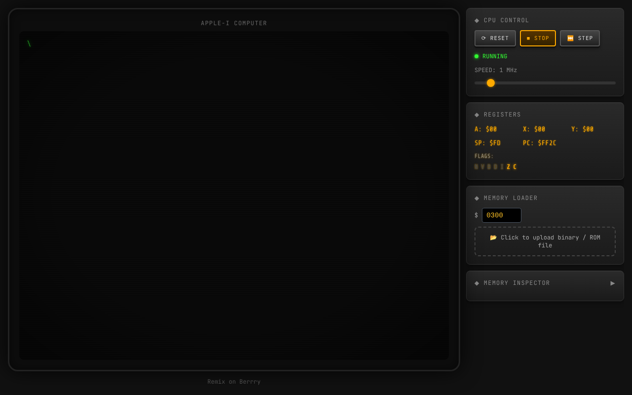Step the CPU one instruction
Screen dimensions: 632x395
pyautogui.click(x=580, y=38)
